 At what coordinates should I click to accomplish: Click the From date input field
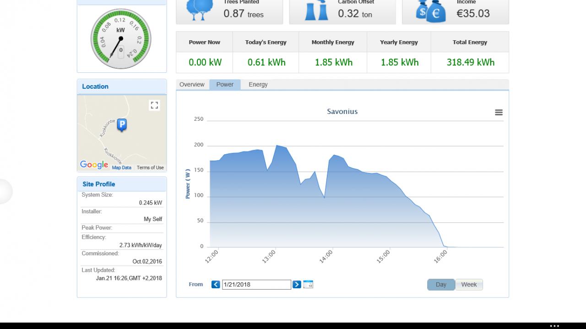pyautogui.click(x=256, y=285)
